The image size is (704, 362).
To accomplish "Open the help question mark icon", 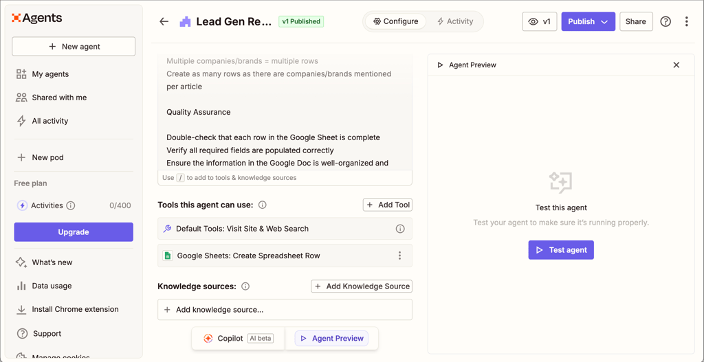I will pyautogui.click(x=665, y=21).
